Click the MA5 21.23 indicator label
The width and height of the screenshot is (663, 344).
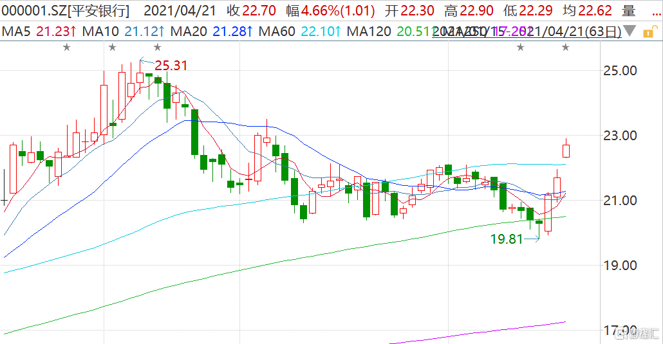39,32
